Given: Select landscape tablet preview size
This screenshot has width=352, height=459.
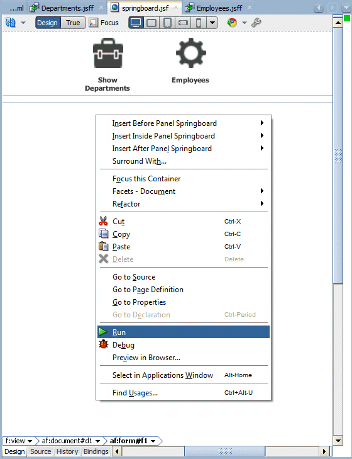Looking at the screenshot, I should 151,23.
